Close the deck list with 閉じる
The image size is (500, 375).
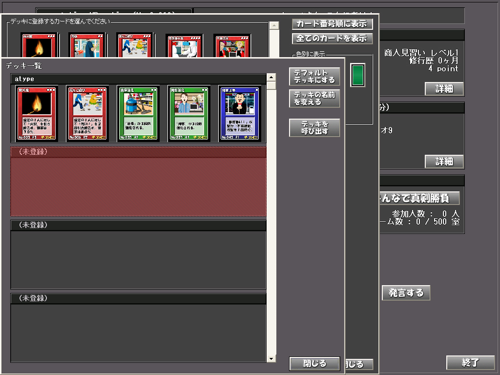coord(314,363)
